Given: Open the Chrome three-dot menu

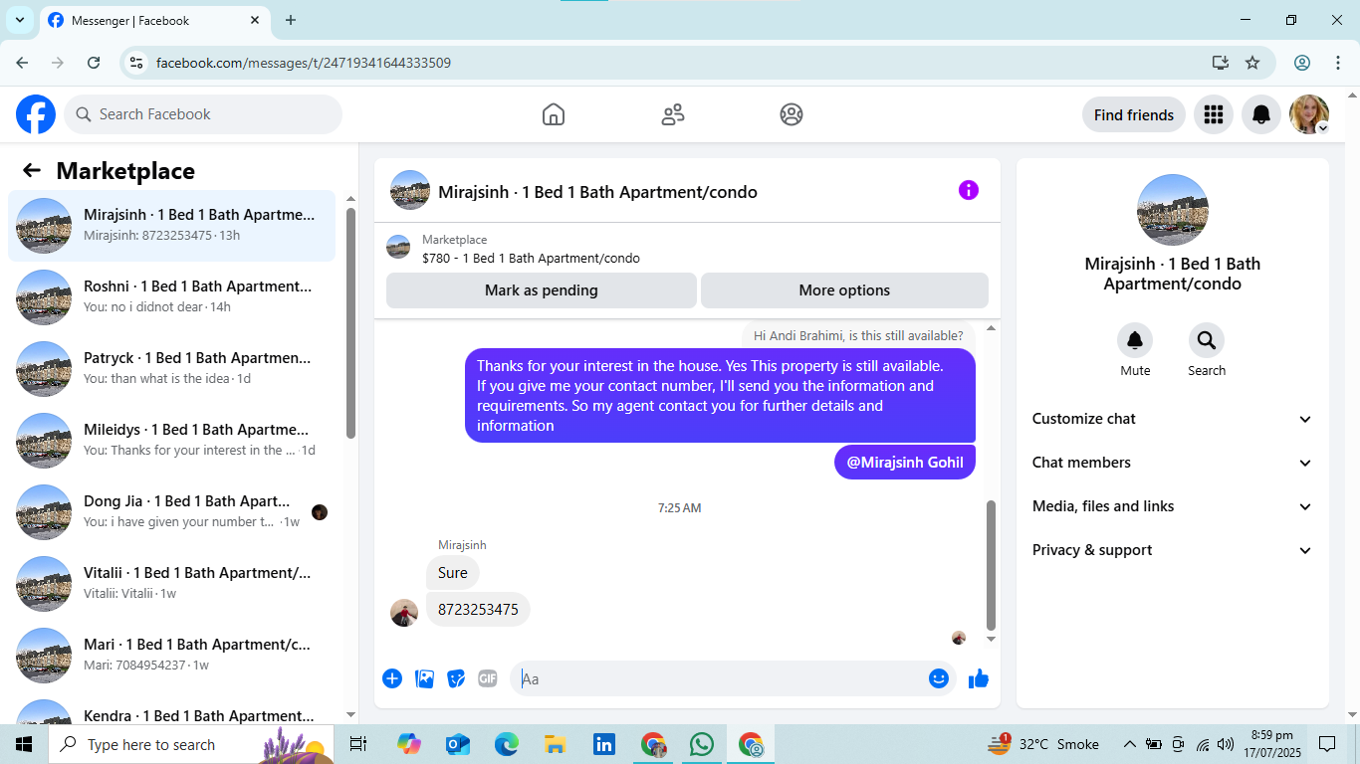Looking at the screenshot, I should (1338, 63).
